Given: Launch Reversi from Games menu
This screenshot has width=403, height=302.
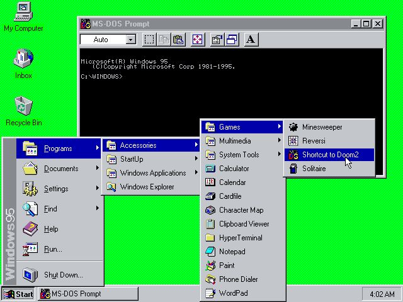Looking at the screenshot, I should point(329,141).
